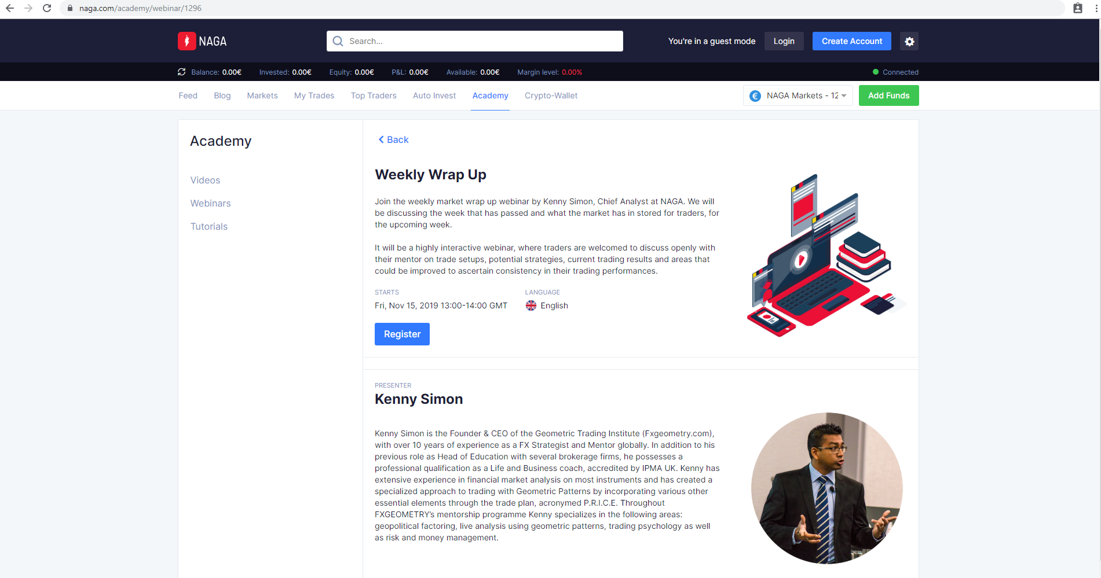
Task: Click the Kenny Simon presenter heading
Action: 419,399
